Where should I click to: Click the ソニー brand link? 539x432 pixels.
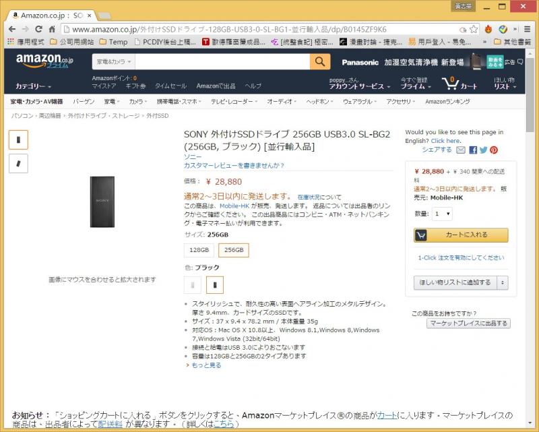click(193, 157)
